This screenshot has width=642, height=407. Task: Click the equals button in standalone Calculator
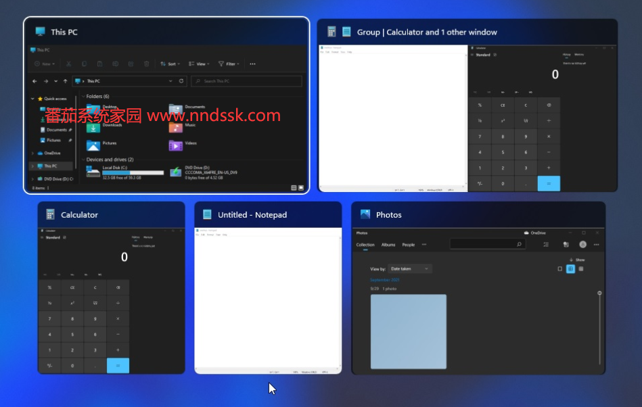(x=118, y=366)
